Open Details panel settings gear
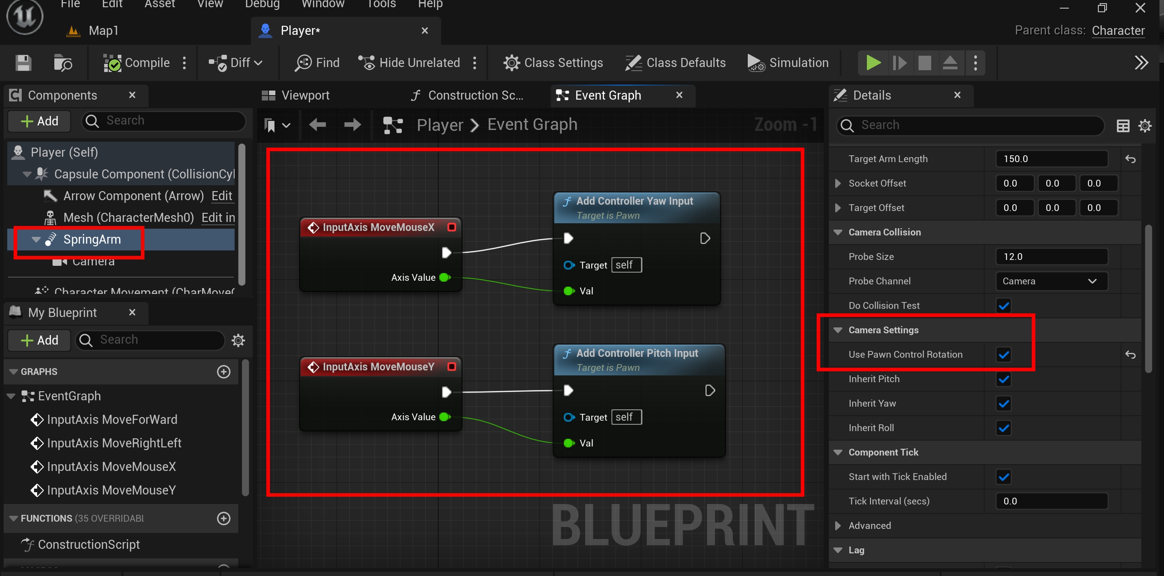The image size is (1164, 576). pyautogui.click(x=1145, y=126)
